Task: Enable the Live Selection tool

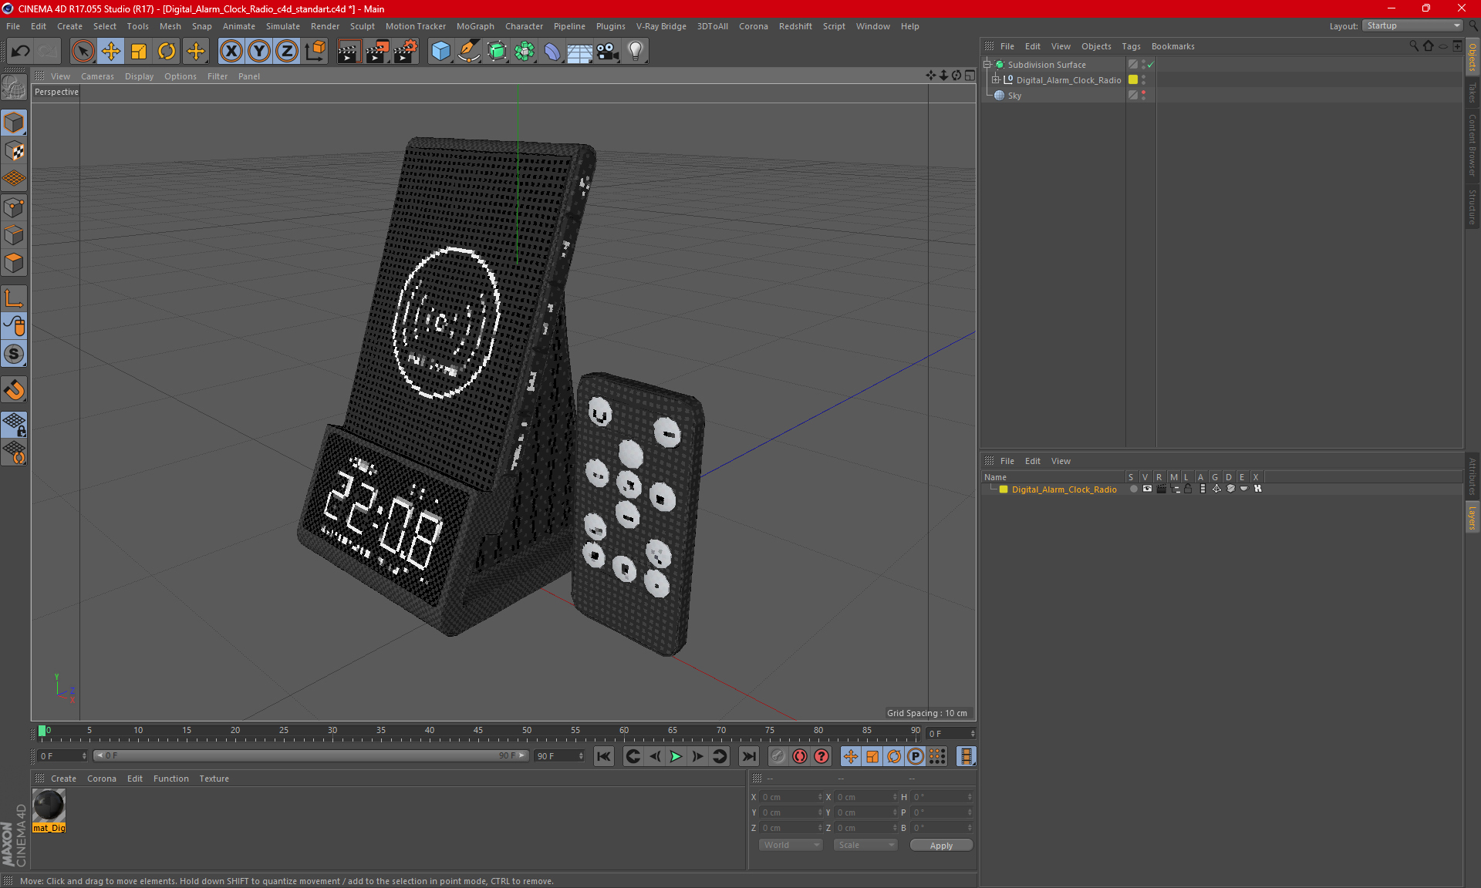Action: coord(83,52)
